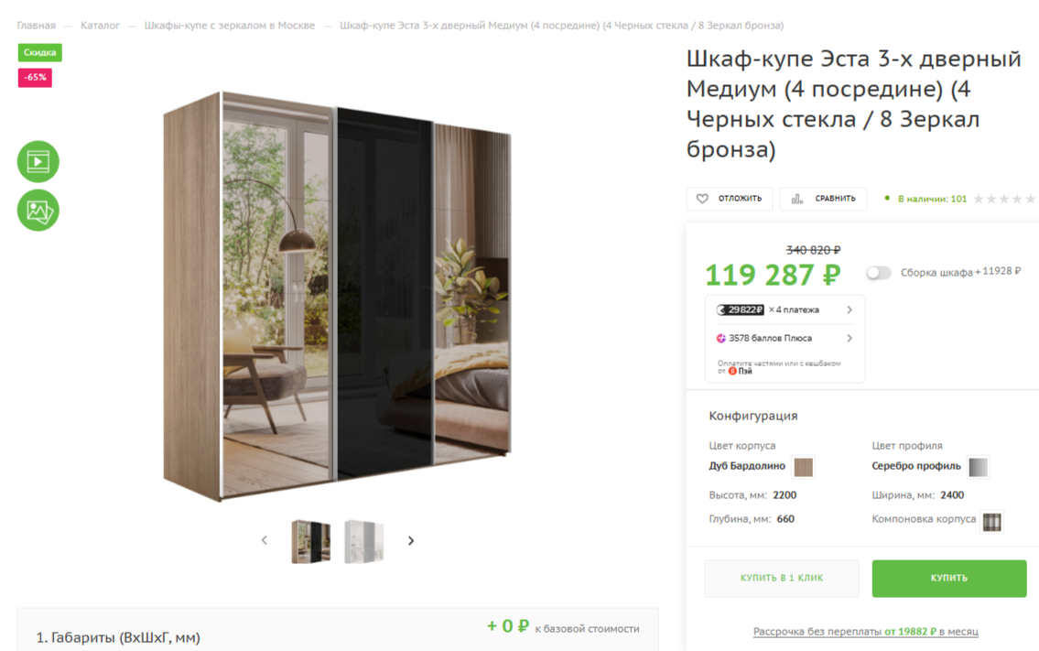Click the compare bar-chart icon
This screenshot has width=1039, height=651.
[797, 198]
